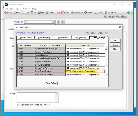138x116 pixels.
Task: Open the Reports dropdown arrow
Action: pos(115,12)
